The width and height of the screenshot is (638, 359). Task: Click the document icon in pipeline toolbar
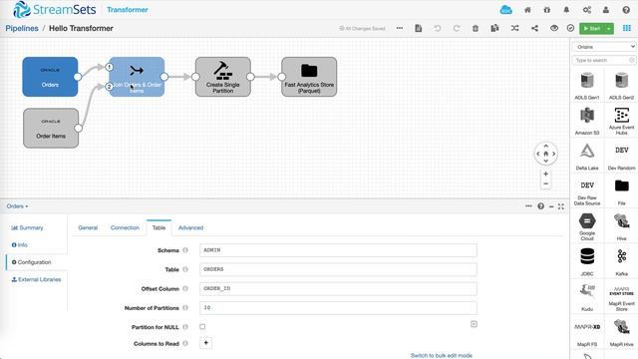[x=419, y=28]
